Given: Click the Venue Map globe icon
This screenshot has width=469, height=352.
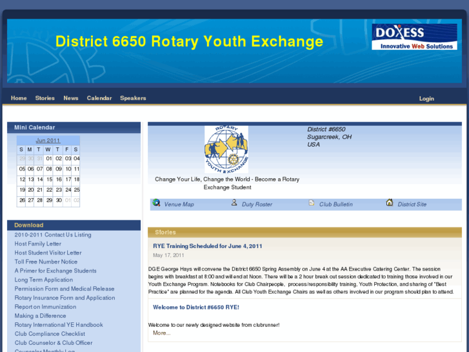Looking at the screenshot, I should (x=156, y=203).
